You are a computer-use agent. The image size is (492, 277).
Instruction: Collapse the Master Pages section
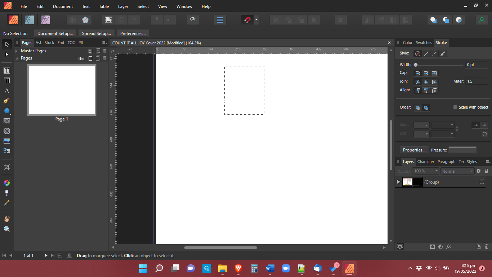(16, 51)
